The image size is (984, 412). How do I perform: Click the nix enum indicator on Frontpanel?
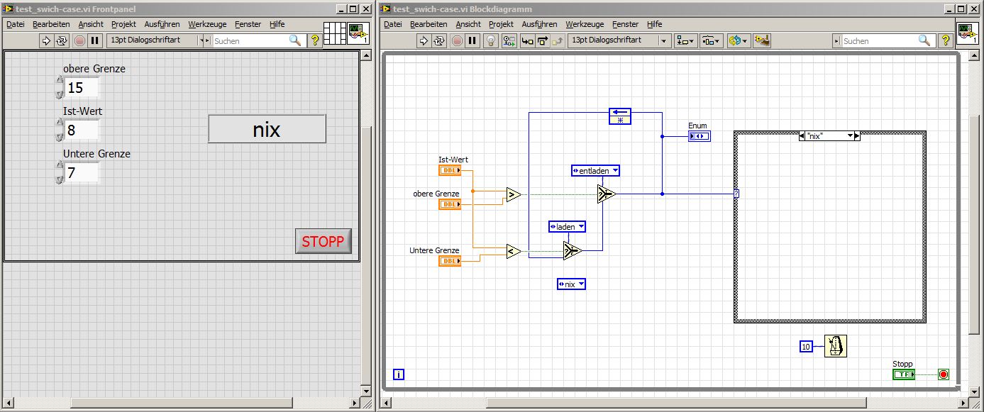tap(267, 130)
